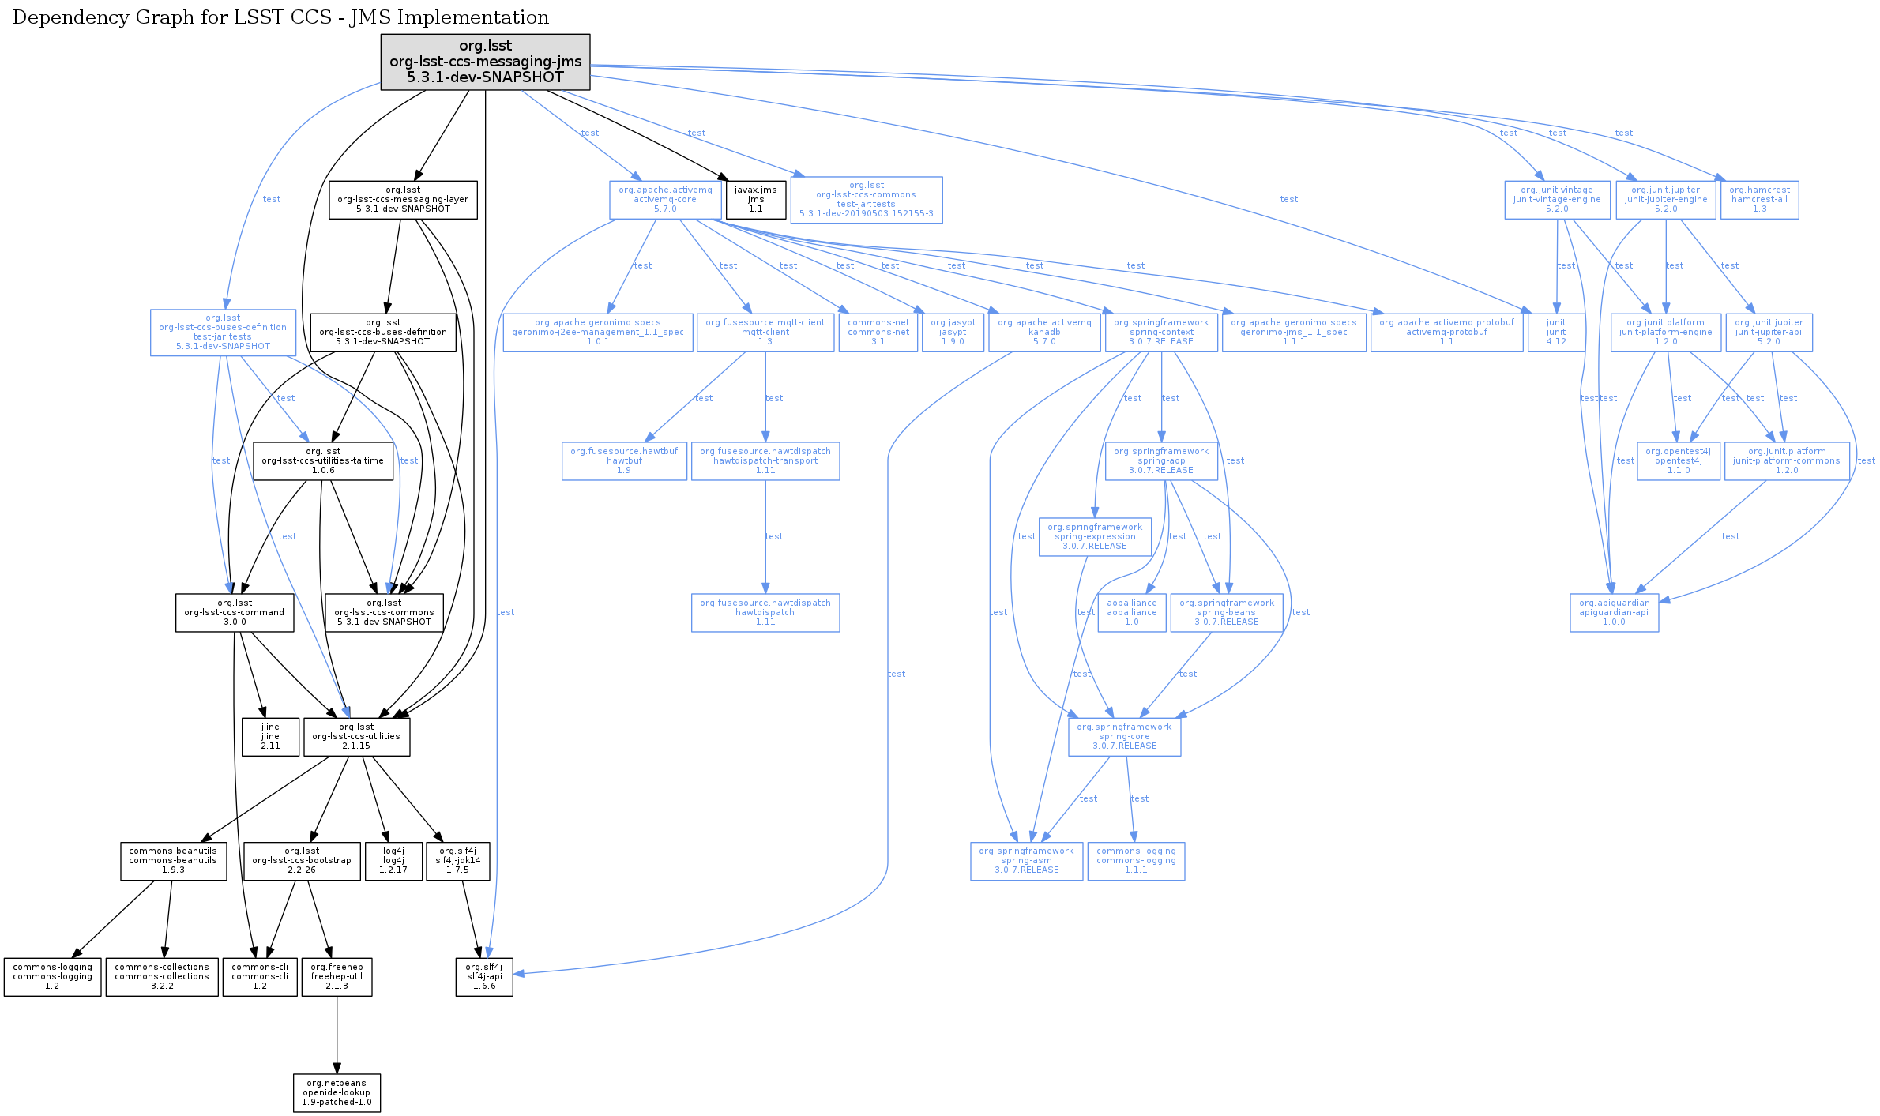Screen dimensions: 1880x1116
Task: Click the spring-context 3.0.7.RELEASE node
Action: (1160, 333)
